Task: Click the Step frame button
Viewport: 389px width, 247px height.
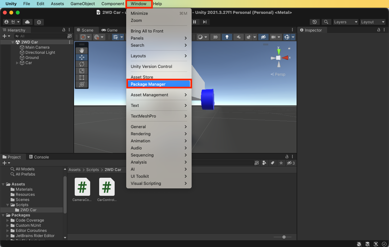Action: (x=204, y=22)
